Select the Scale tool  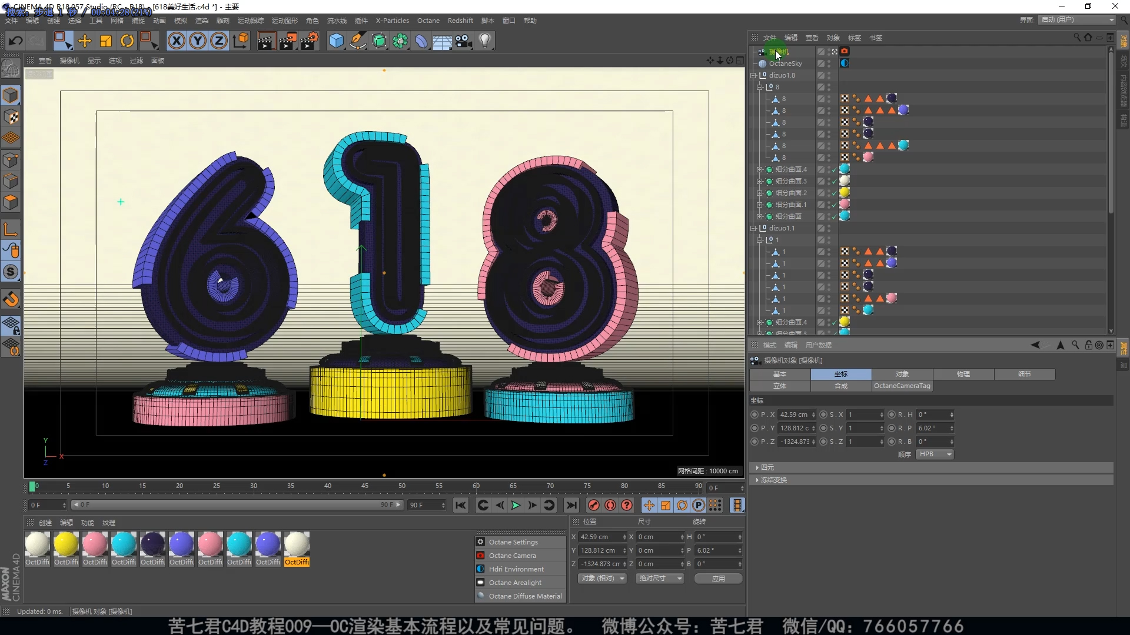(106, 41)
